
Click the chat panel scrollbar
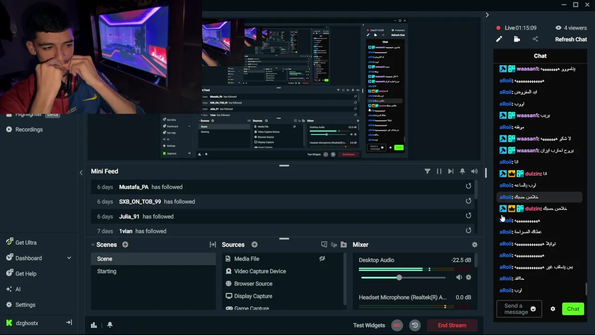tap(587, 289)
